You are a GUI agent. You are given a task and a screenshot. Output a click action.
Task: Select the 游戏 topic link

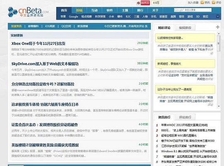click(190, 17)
